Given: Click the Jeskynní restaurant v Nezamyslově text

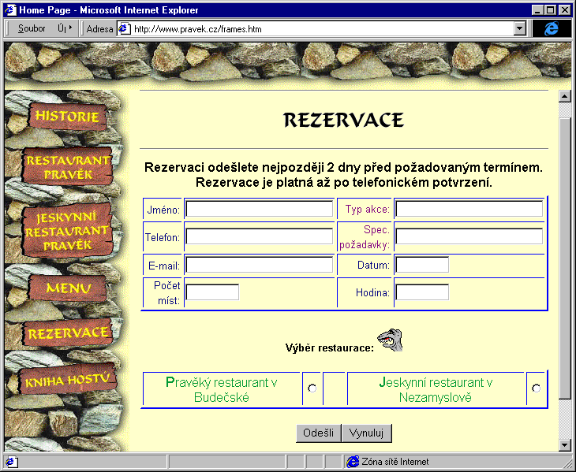Looking at the screenshot, I should 436,390.
